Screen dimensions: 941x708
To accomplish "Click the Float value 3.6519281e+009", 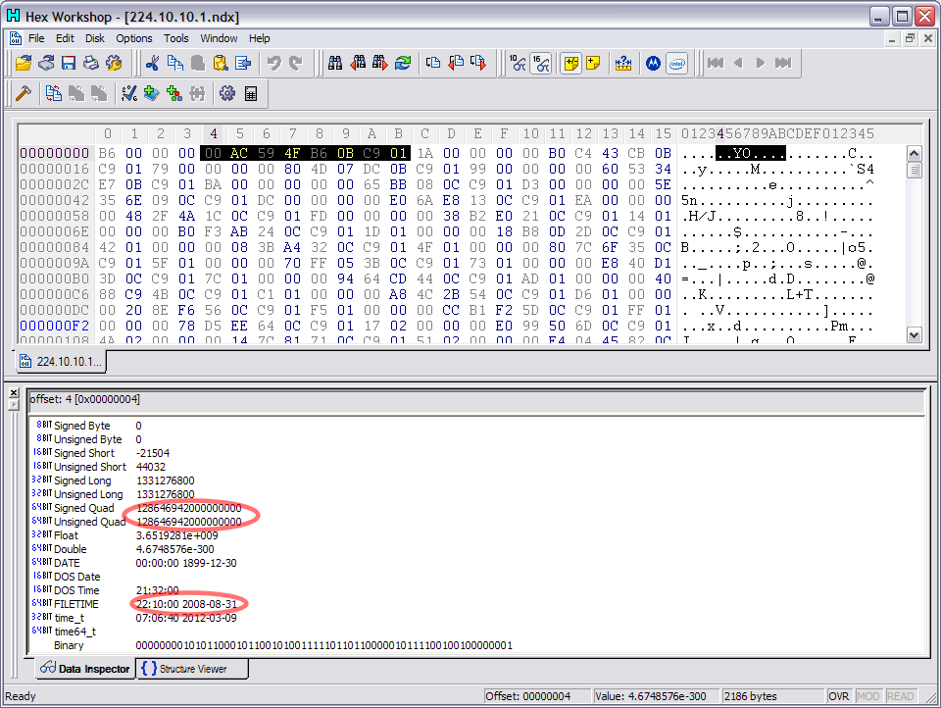I will pos(177,535).
